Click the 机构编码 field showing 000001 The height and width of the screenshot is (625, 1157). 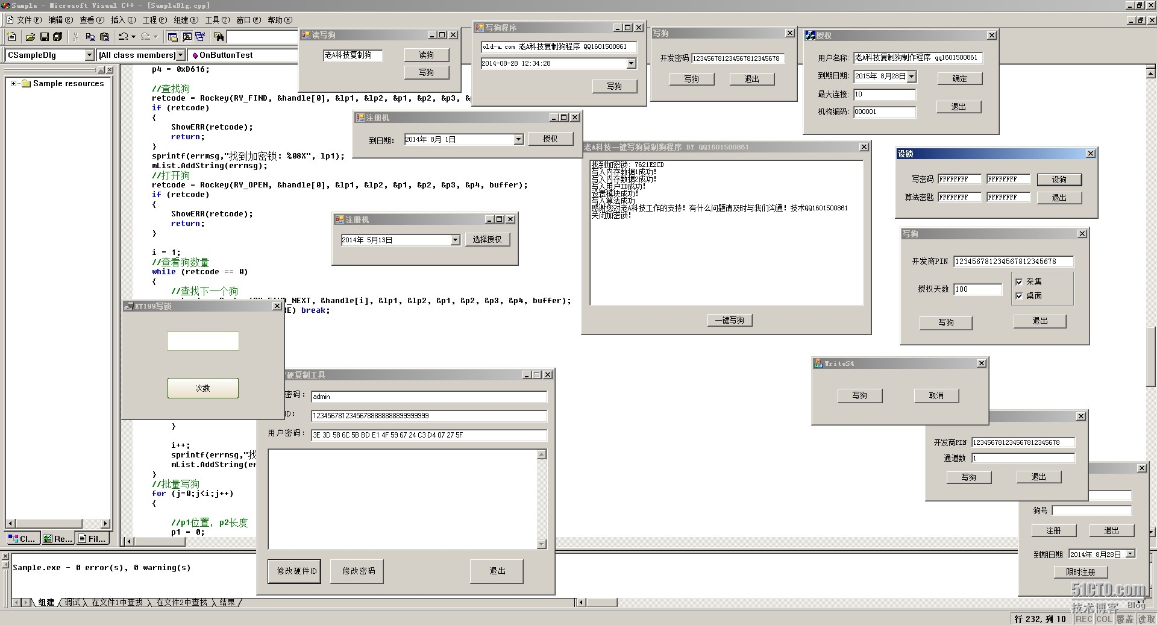(x=885, y=111)
